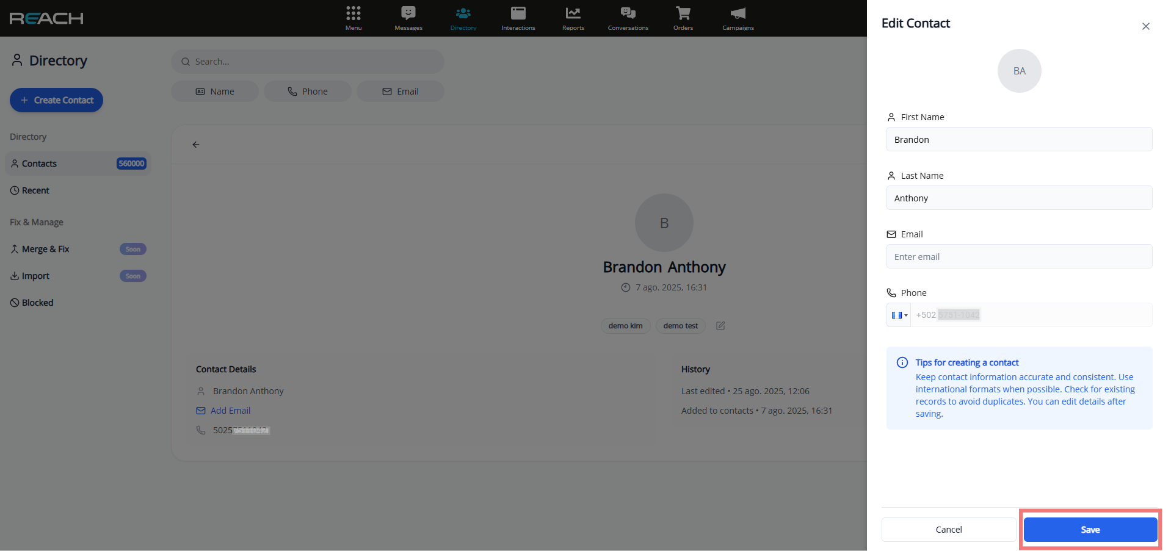The width and height of the screenshot is (1171, 551).
Task: Open Messages from top navigation
Action: click(x=408, y=18)
